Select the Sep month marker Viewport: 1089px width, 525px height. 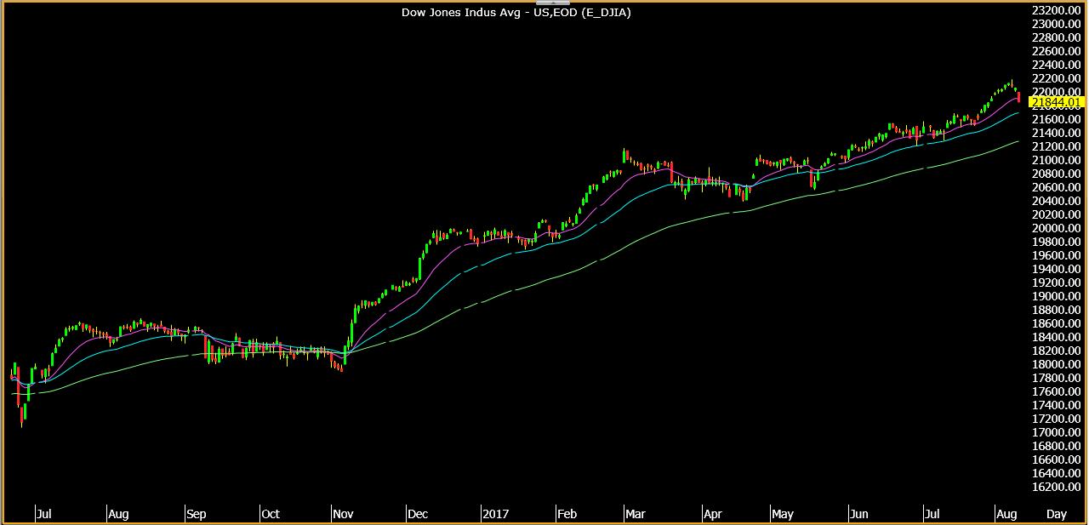(196, 514)
